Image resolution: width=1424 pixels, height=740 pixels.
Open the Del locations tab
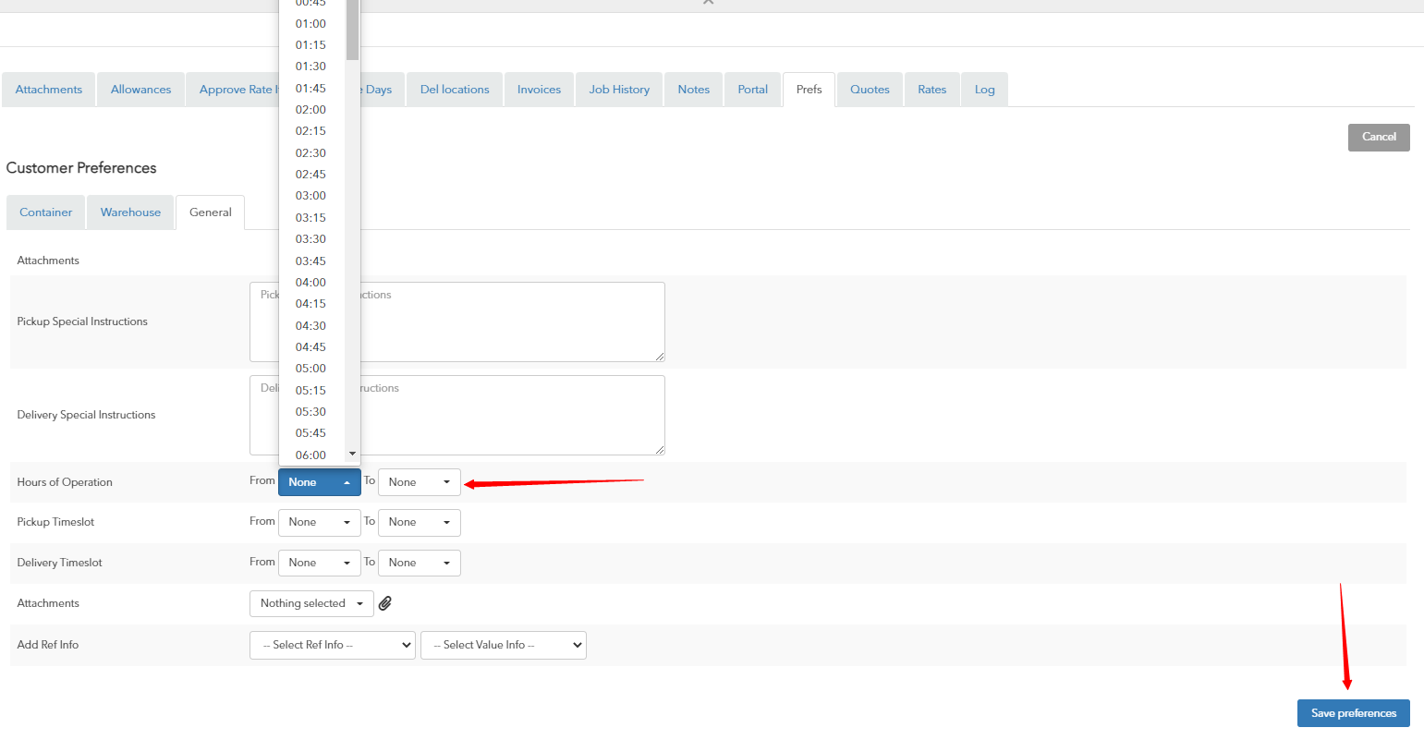(455, 90)
